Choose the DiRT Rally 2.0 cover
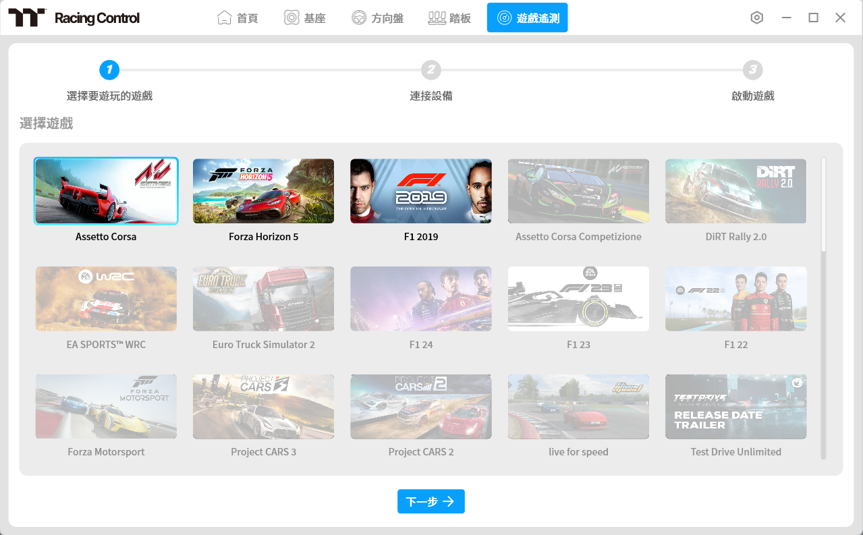863x535 pixels. [735, 191]
